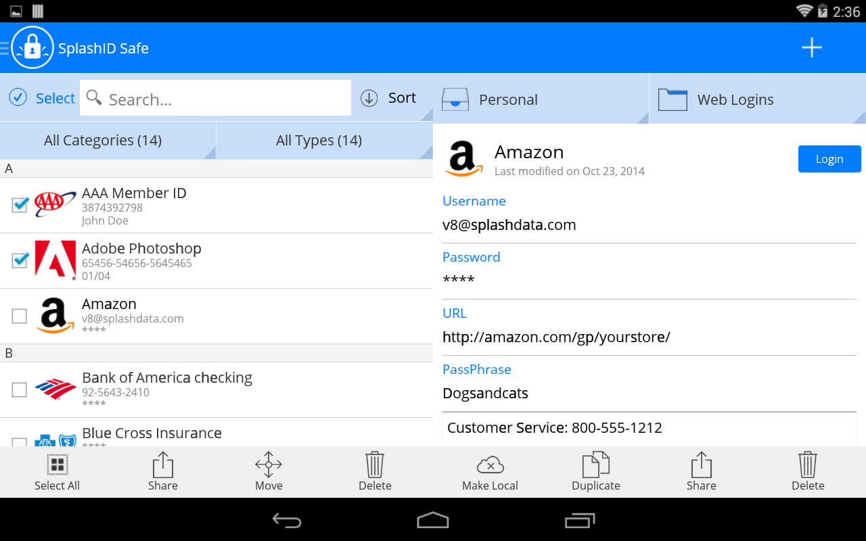Viewport: 866px width, 541px height.
Task: Expand the Personal category dropdown
Action: tap(541, 99)
